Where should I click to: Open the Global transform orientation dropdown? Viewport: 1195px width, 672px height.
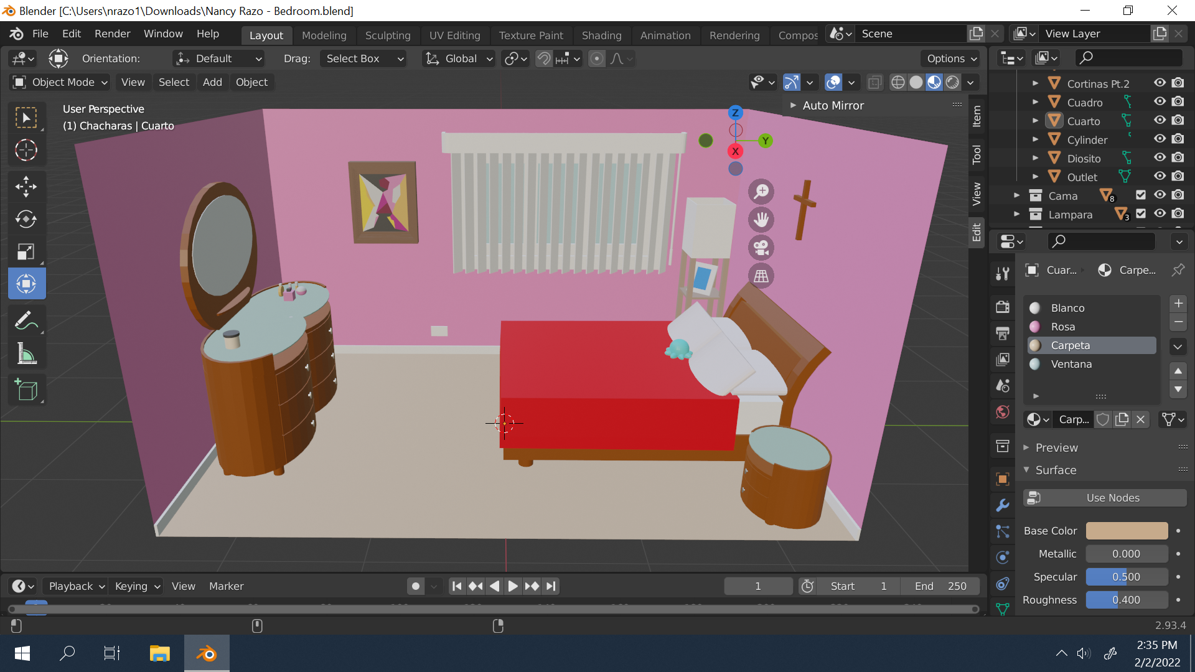click(x=459, y=58)
